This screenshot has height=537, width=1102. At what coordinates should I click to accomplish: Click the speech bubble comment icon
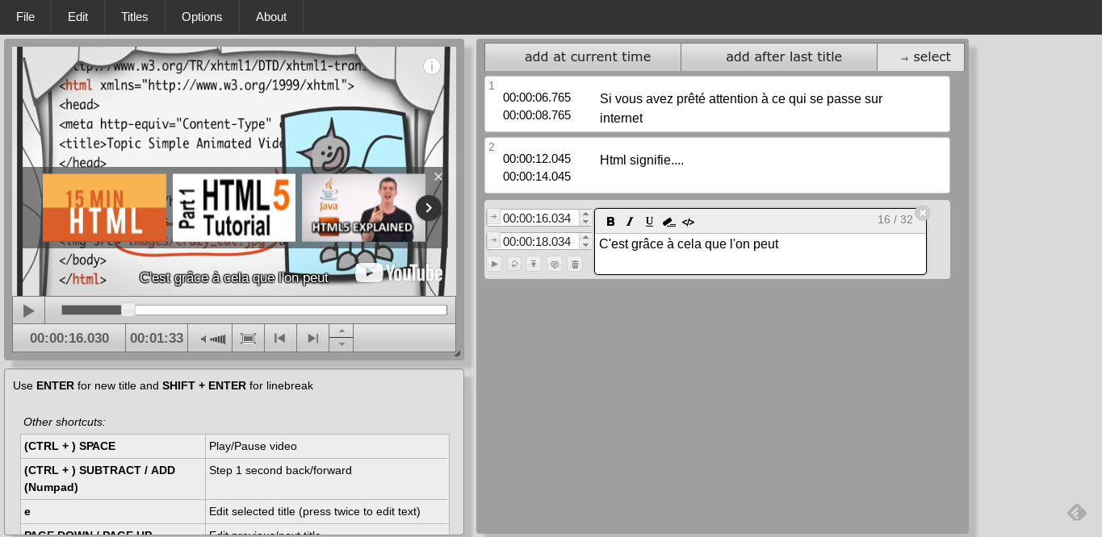(x=554, y=264)
